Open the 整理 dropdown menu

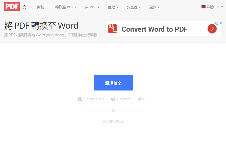click(113, 7)
